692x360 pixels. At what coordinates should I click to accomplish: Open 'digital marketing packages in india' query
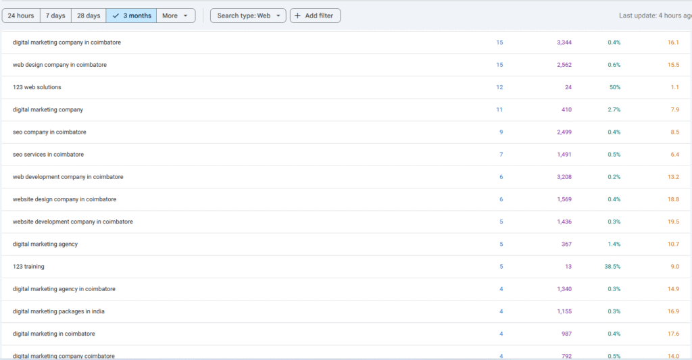[x=59, y=311]
